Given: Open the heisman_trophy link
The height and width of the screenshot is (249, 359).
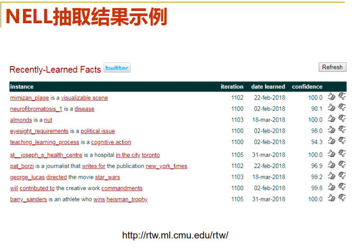Looking at the screenshot, I should coord(127,199).
